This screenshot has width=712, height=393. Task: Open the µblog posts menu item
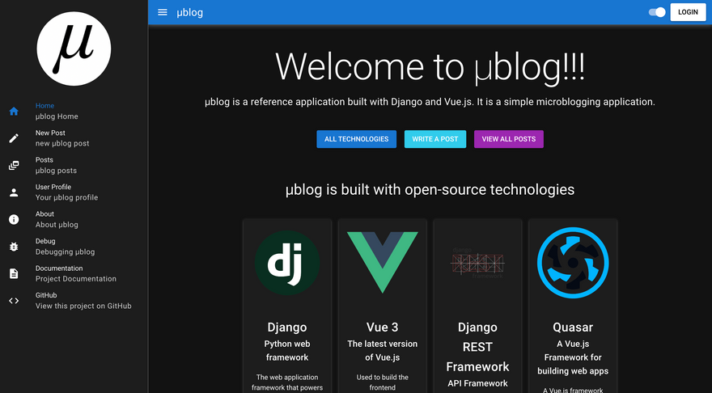[x=56, y=171]
